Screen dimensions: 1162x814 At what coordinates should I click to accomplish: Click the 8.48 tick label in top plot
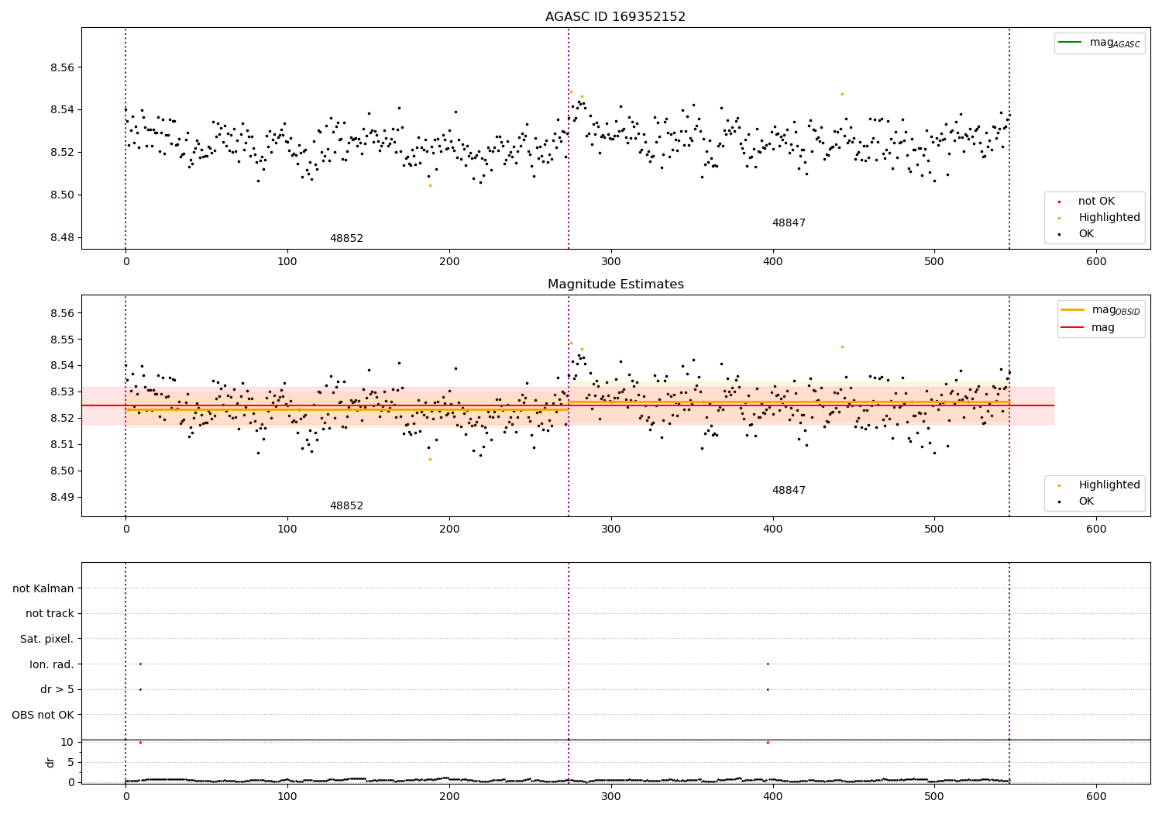click(x=61, y=237)
